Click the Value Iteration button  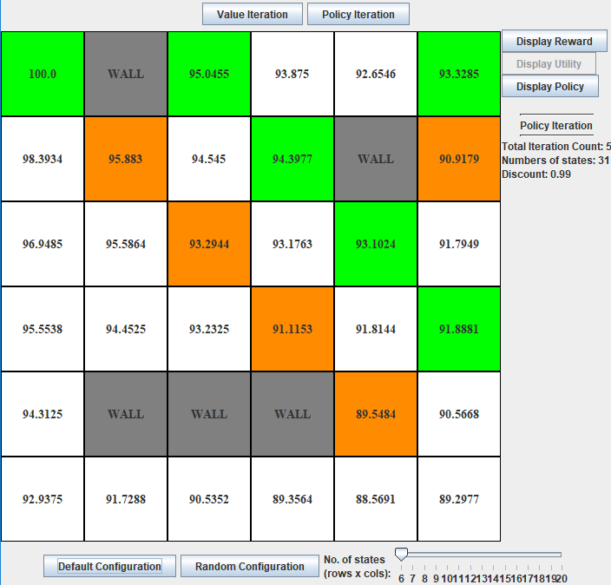(x=253, y=14)
